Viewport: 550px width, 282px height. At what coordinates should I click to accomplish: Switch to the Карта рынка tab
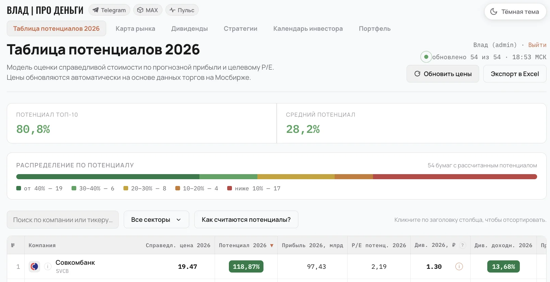135,28
